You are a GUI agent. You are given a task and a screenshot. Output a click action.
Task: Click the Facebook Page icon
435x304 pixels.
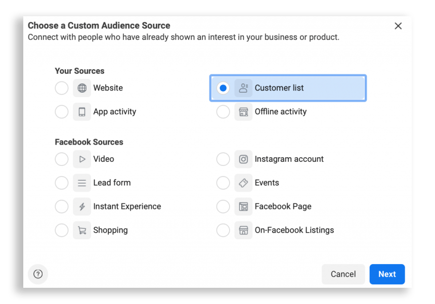click(243, 207)
